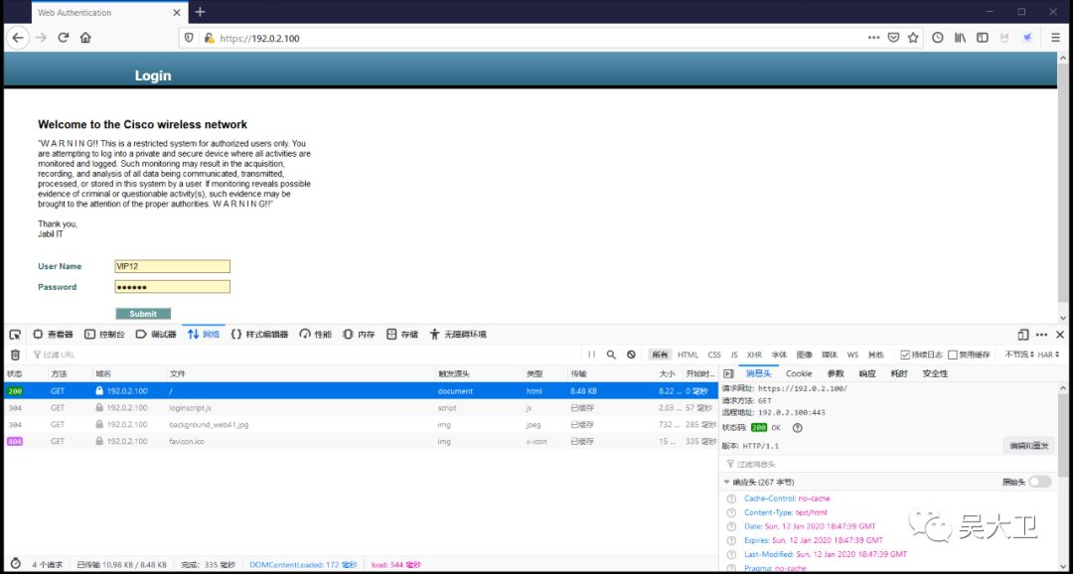Focus the 过滤 URL filter box
Screen dimensions: 1073x574
tap(305, 355)
